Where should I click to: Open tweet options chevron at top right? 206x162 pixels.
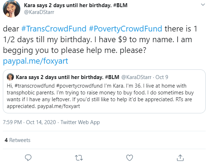pos(203,5)
